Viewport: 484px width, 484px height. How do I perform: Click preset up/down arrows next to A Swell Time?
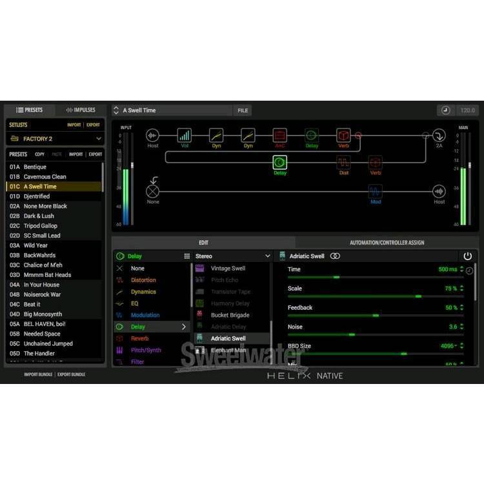[116, 110]
